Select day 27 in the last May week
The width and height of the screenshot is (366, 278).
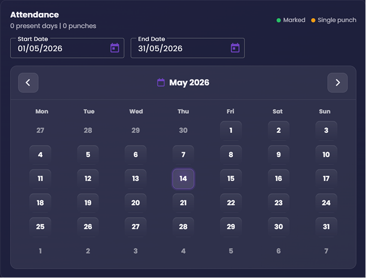tap(136, 227)
